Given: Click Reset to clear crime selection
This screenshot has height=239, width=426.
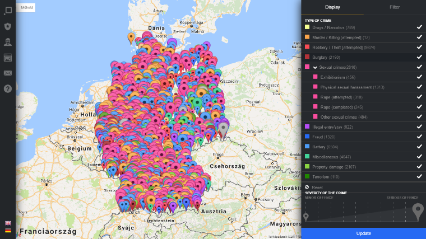Looking at the screenshot, I should click(316, 187).
